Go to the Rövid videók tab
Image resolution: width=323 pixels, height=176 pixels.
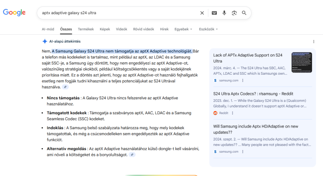click(144, 29)
